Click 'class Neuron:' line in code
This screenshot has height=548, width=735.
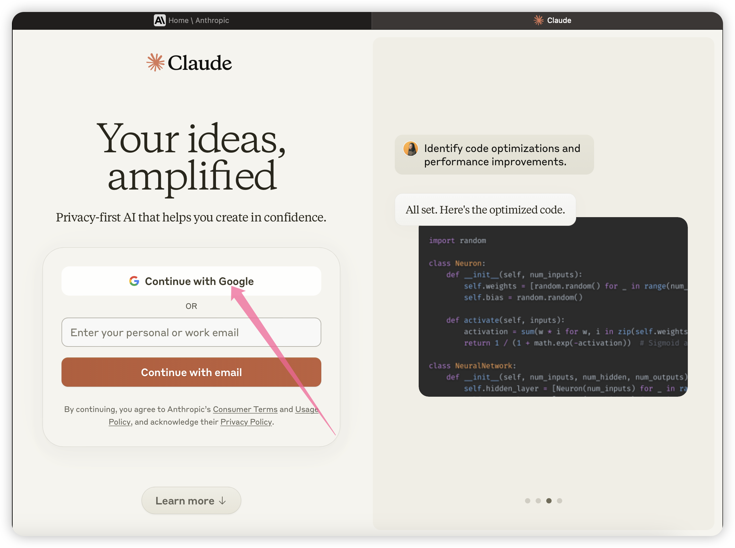[x=457, y=263]
